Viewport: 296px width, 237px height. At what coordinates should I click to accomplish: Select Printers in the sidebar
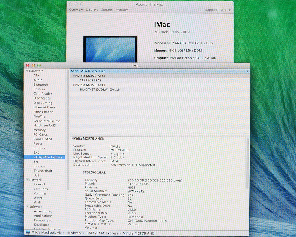pyautogui.click(x=39, y=148)
